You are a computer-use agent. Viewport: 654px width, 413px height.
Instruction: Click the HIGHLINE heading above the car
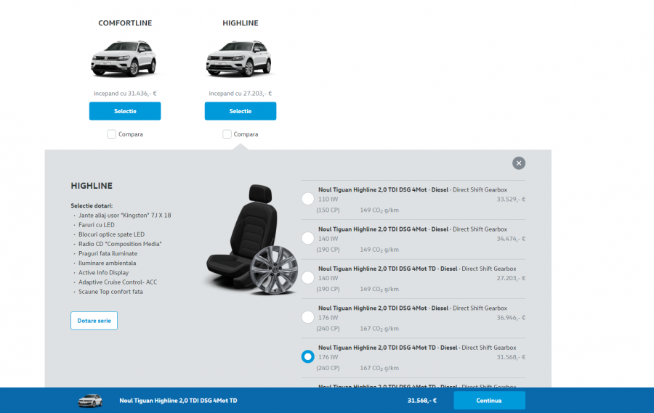(240, 23)
